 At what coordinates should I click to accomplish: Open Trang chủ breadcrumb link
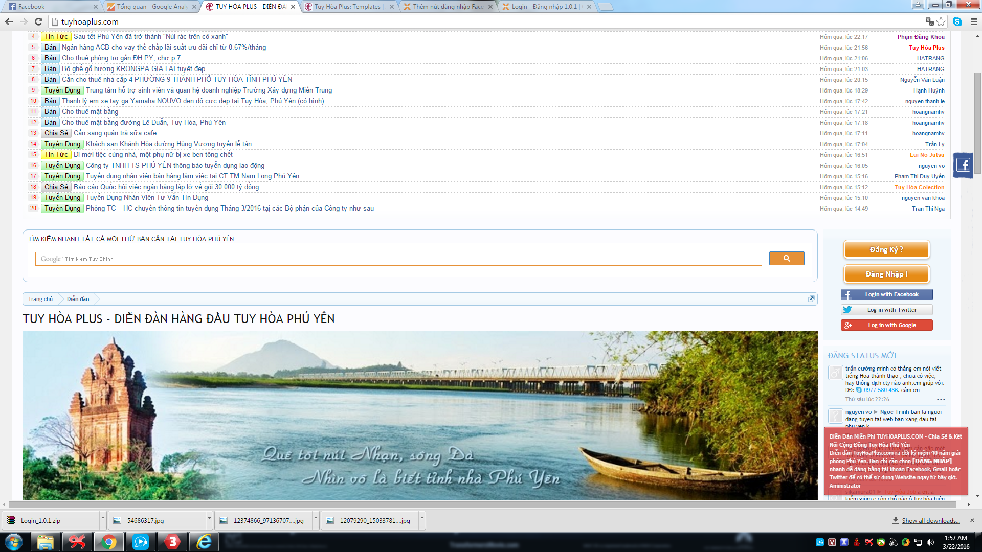pyautogui.click(x=40, y=299)
